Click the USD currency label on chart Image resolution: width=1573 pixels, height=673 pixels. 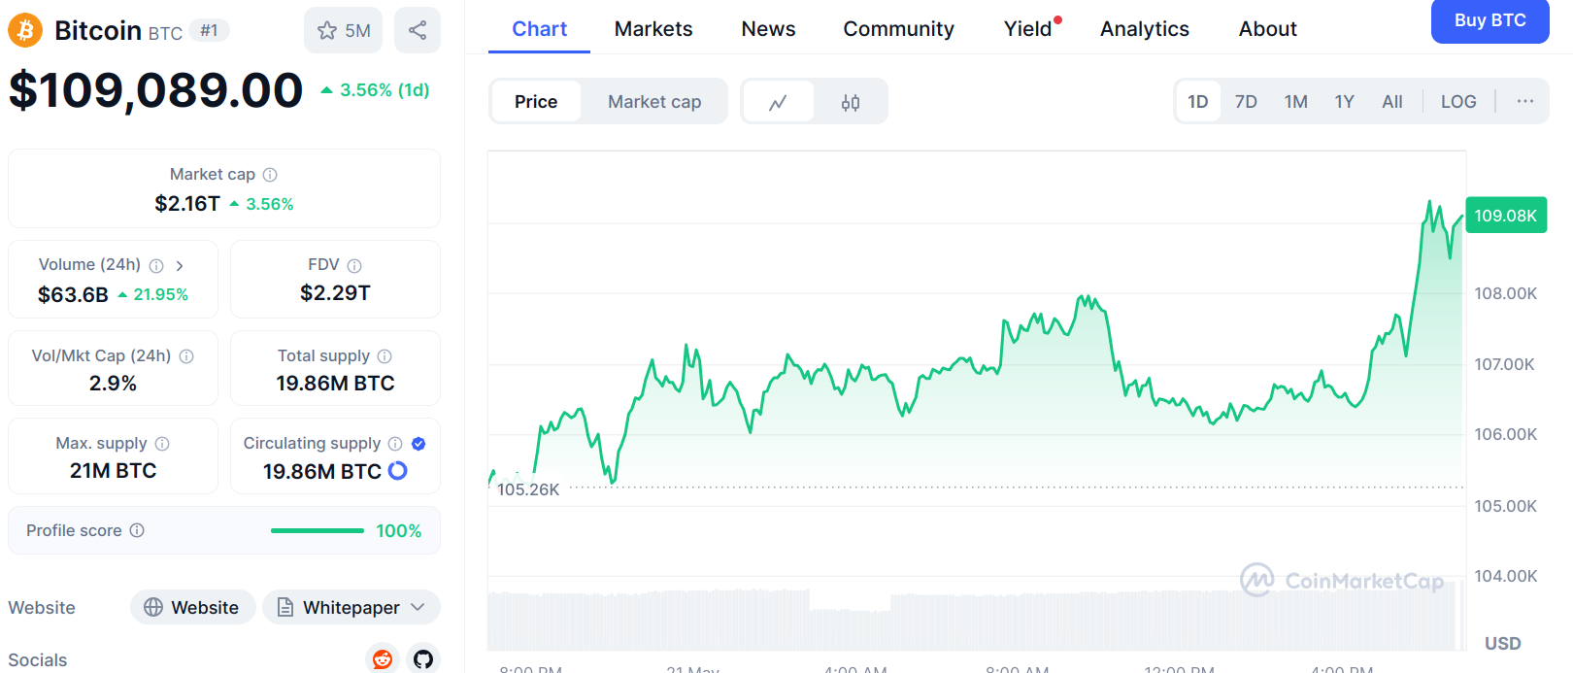(1503, 644)
